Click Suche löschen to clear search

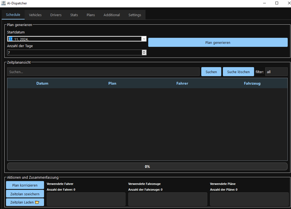pos(238,71)
